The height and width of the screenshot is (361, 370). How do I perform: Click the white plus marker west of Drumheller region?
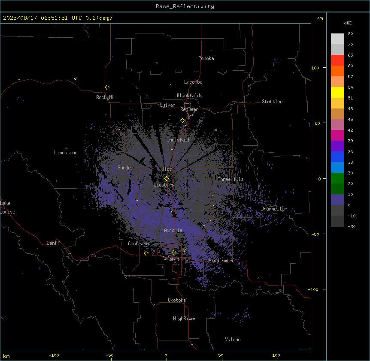pos(263,161)
